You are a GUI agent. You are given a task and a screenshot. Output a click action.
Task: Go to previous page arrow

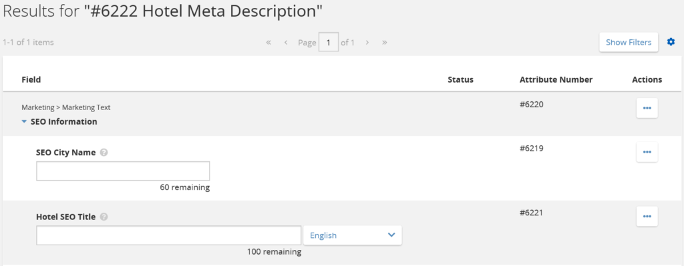(286, 42)
